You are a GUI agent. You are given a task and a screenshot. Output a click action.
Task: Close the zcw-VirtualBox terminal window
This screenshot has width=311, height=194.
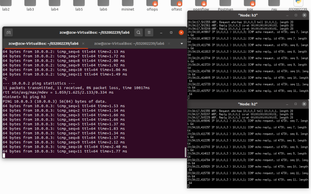(181, 32)
